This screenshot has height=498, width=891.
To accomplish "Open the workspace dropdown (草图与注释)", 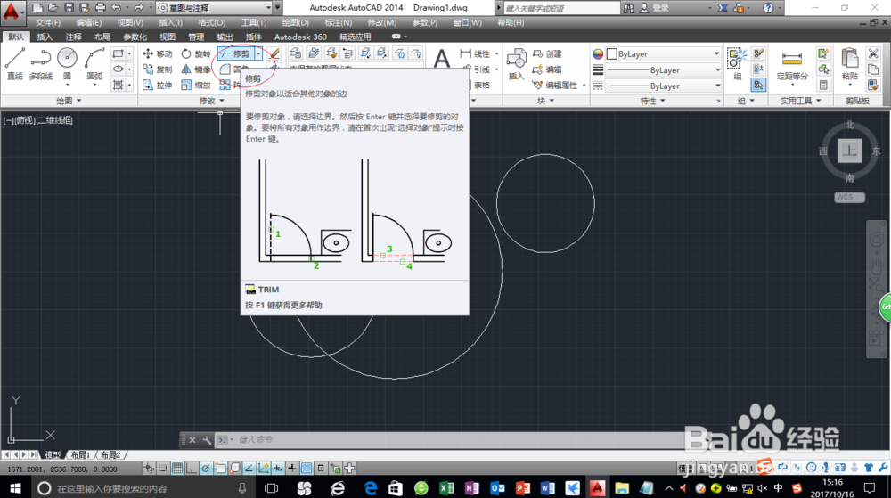I will [214, 8].
